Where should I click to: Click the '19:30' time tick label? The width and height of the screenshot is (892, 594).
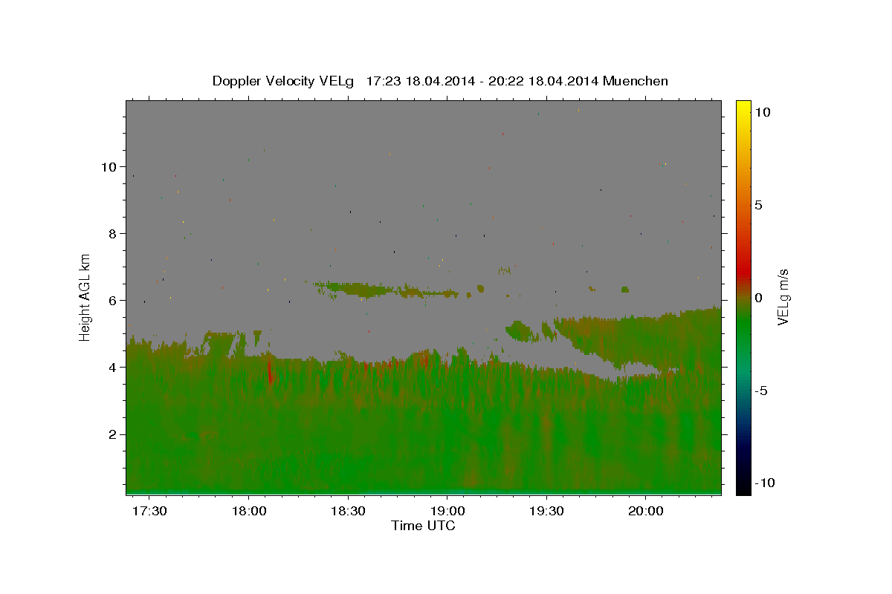tap(546, 512)
